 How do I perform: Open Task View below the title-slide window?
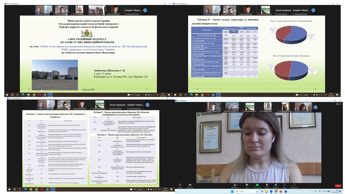(x=18, y=95)
